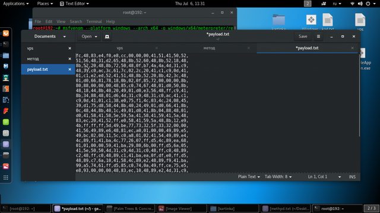Click the 2 / 3 workspace switcher
The width and height of the screenshot is (380, 213).
click(x=371, y=208)
